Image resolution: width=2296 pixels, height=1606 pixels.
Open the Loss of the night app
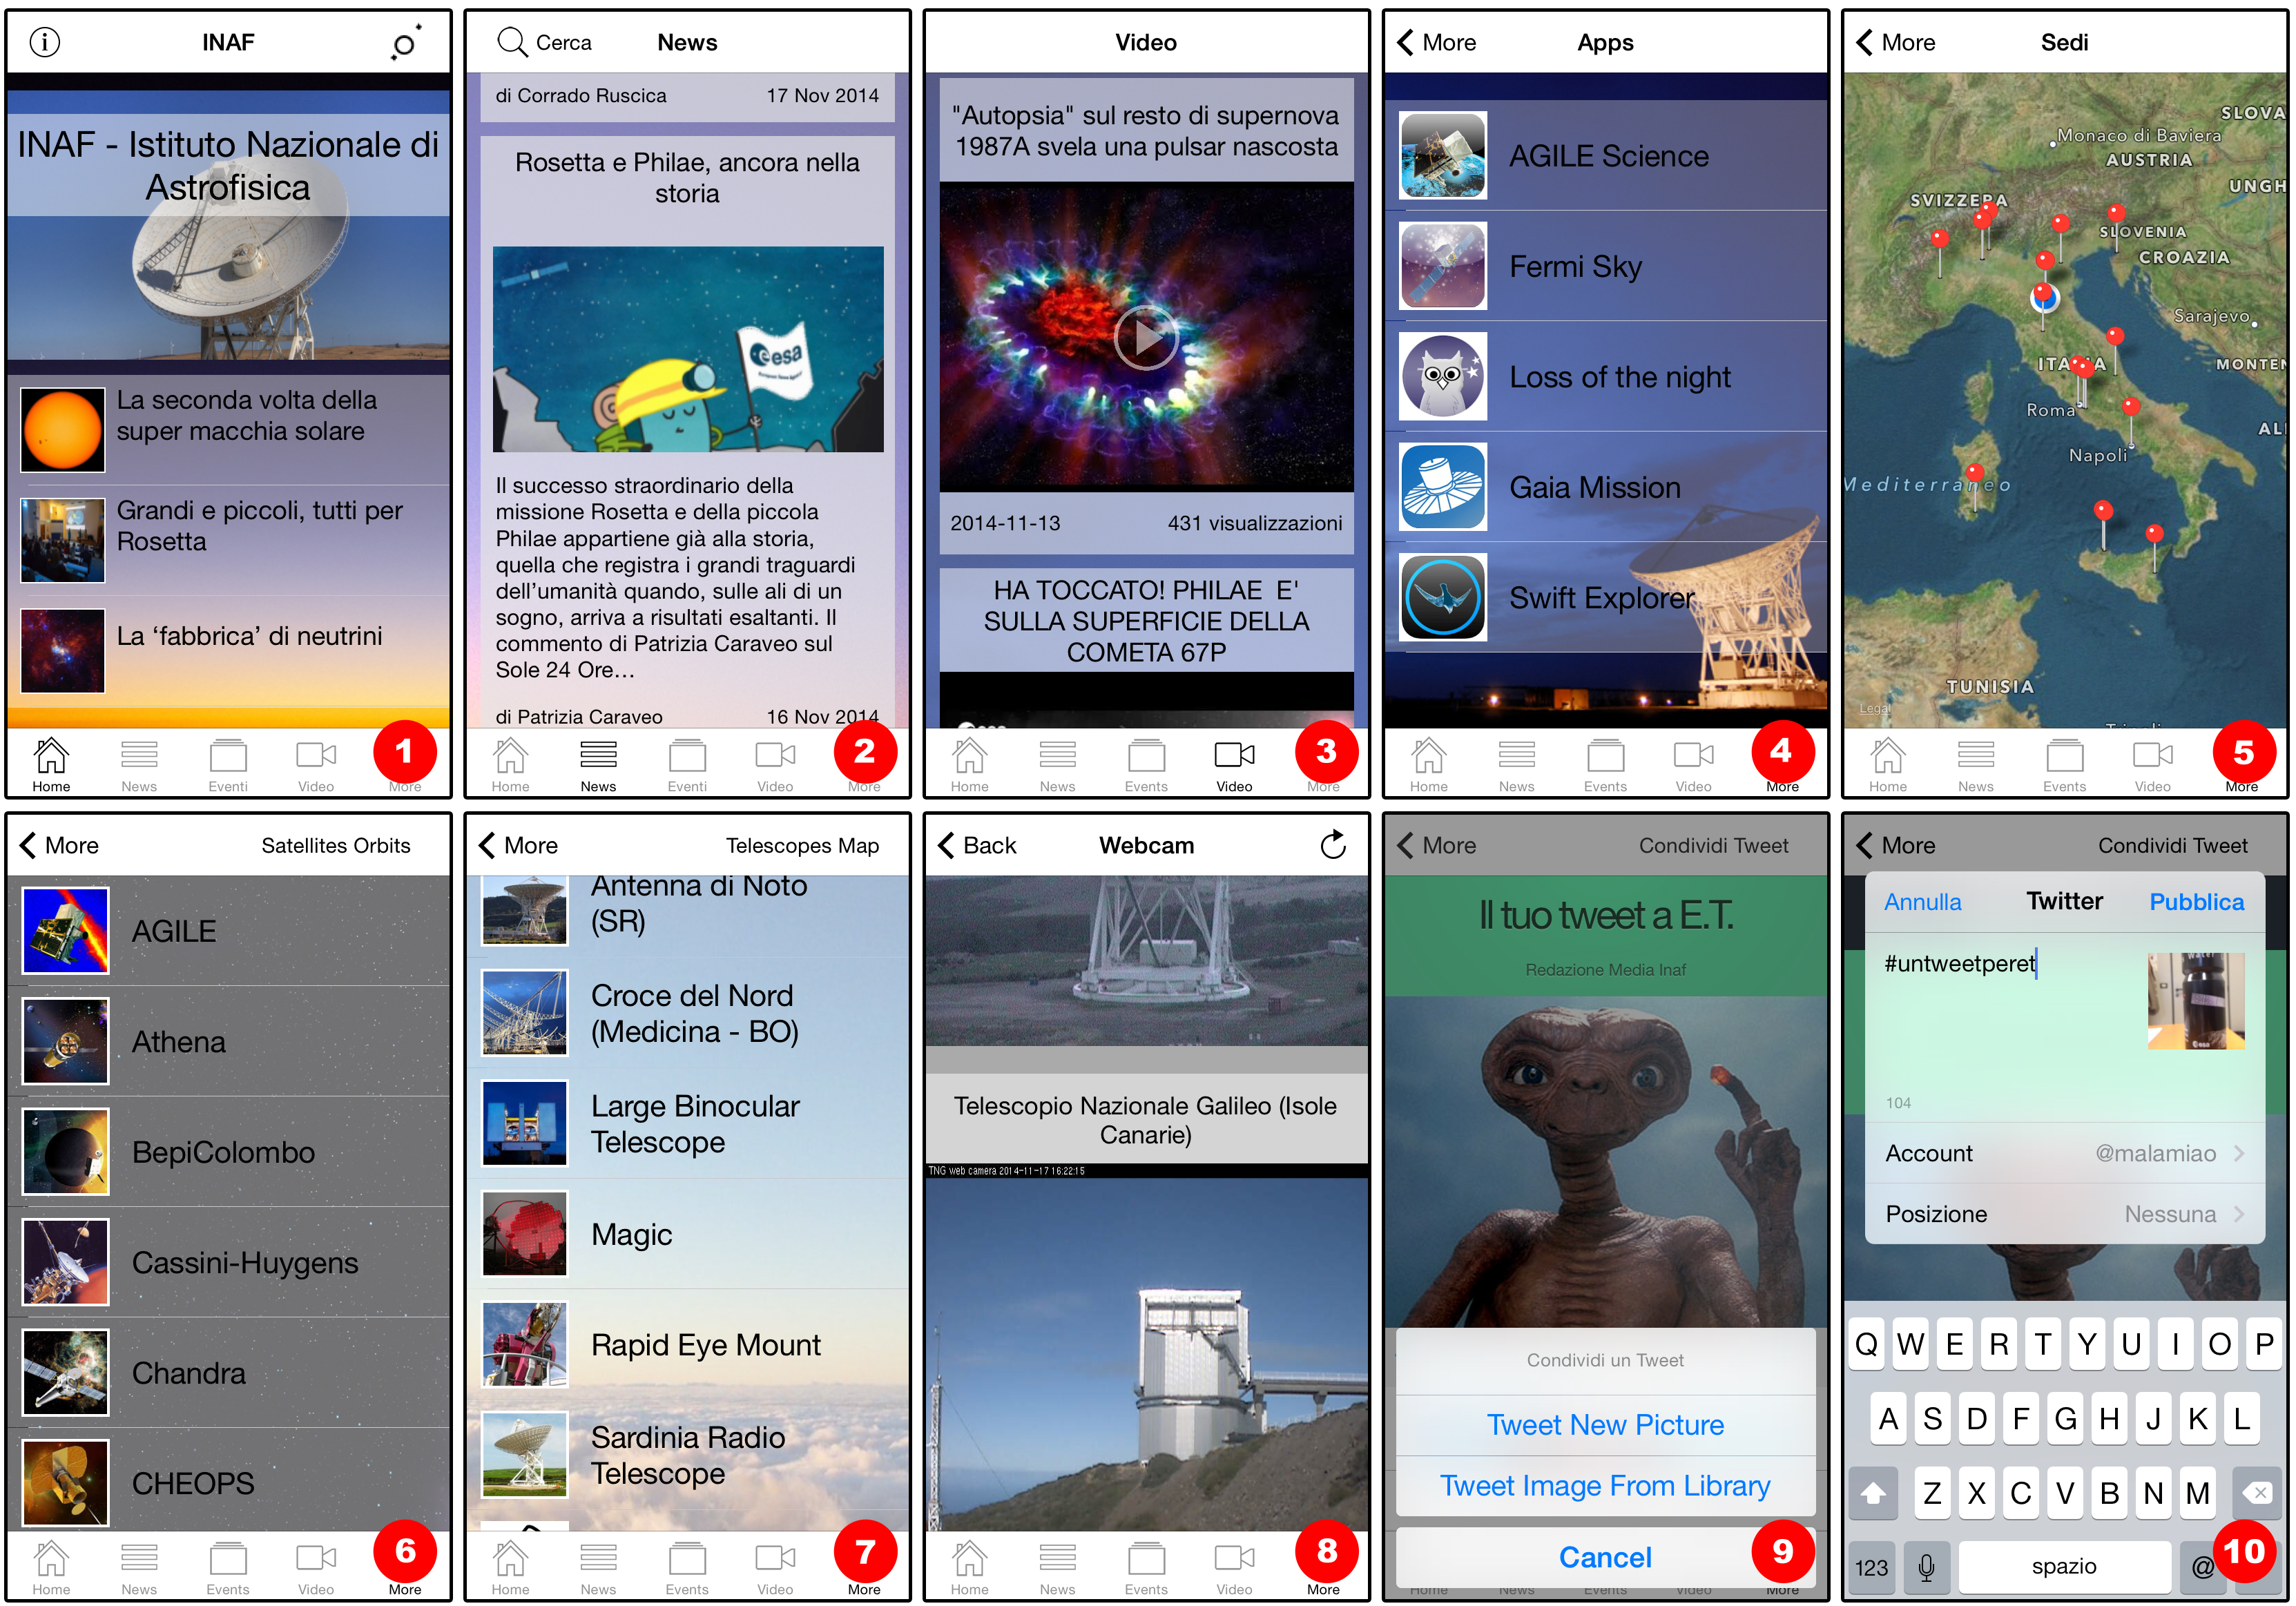pos(1619,377)
